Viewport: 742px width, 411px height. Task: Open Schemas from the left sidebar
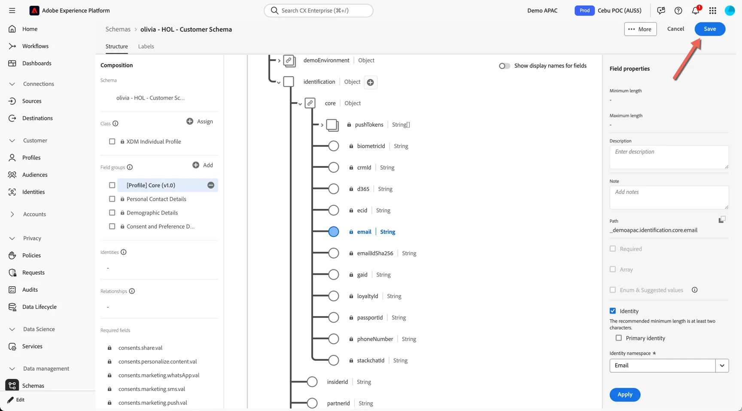[33, 386]
